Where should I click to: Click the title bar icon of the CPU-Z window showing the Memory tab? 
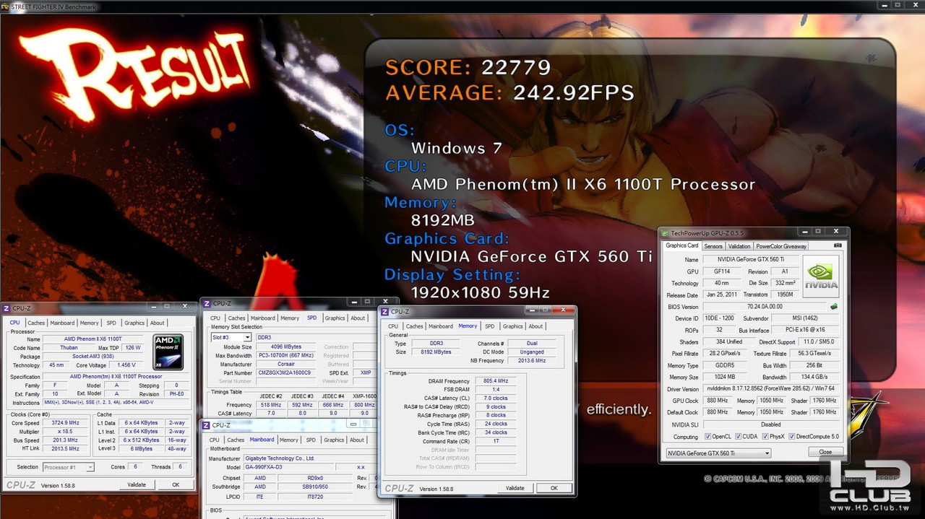tap(385, 311)
